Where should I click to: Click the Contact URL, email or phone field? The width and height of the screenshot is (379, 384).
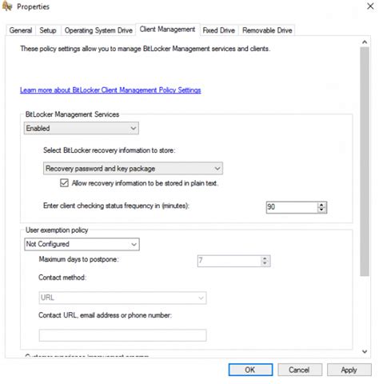(x=122, y=335)
